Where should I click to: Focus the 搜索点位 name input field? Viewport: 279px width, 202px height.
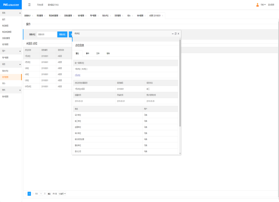pyautogui.click(x=47, y=34)
